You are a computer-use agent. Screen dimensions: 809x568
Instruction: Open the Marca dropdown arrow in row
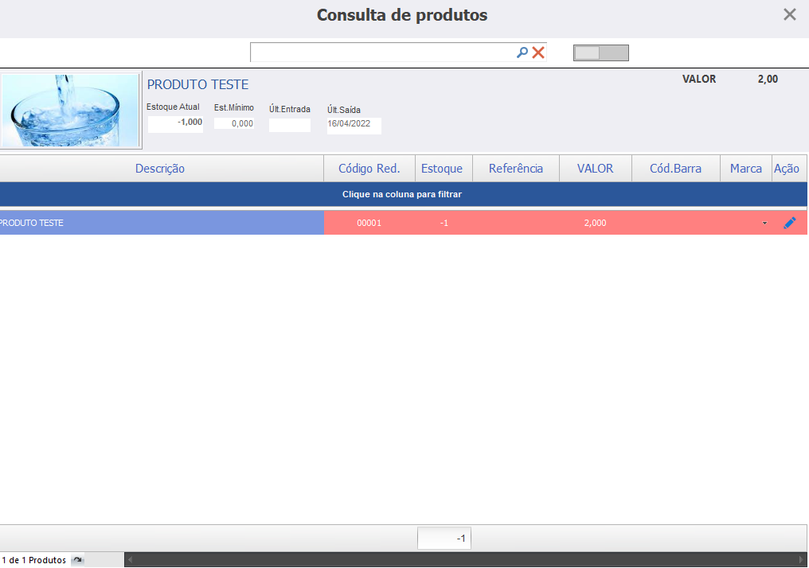(x=764, y=224)
